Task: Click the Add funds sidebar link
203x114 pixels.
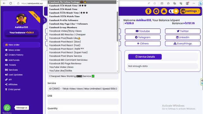Action: (14, 60)
